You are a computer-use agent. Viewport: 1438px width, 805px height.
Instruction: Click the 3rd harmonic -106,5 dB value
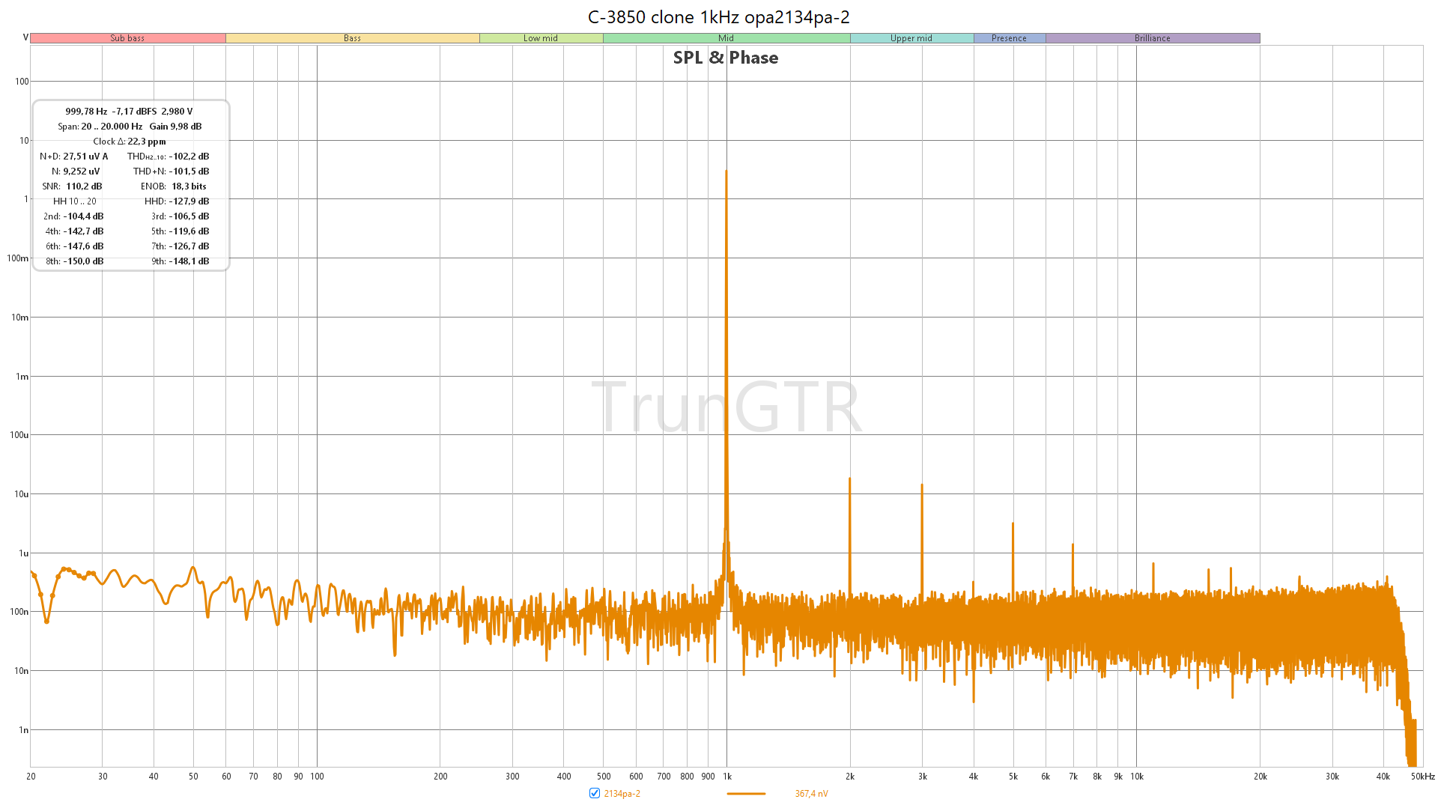(x=189, y=216)
